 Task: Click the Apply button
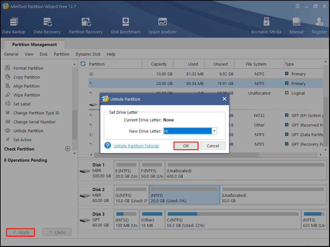tap(21, 232)
